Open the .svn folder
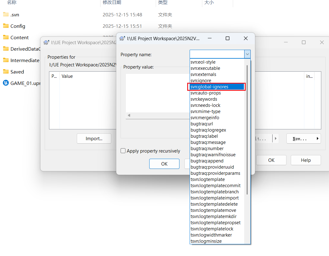329x256 pixels. [x=14, y=15]
